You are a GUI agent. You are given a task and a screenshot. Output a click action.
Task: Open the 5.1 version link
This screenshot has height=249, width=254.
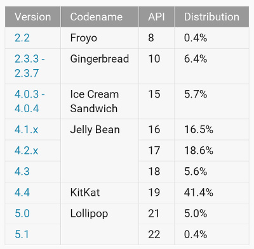pyautogui.click(x=22, y=234)
